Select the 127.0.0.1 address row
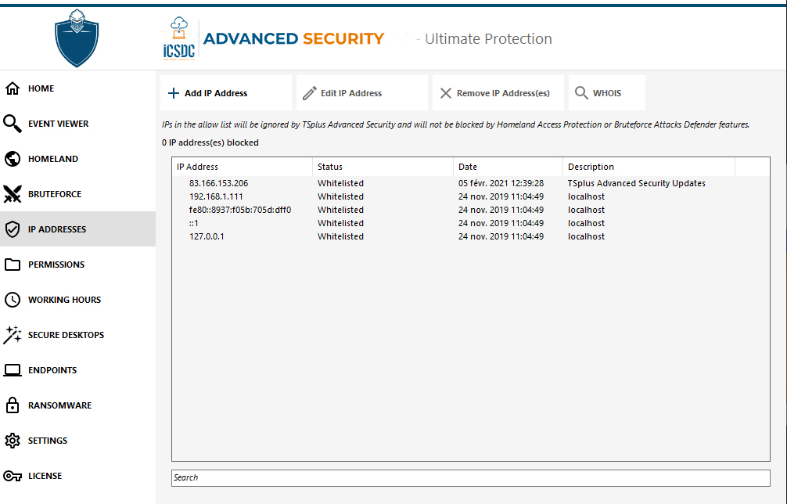The width and height of the screenshot is (787, 504). tap(471, 236)
